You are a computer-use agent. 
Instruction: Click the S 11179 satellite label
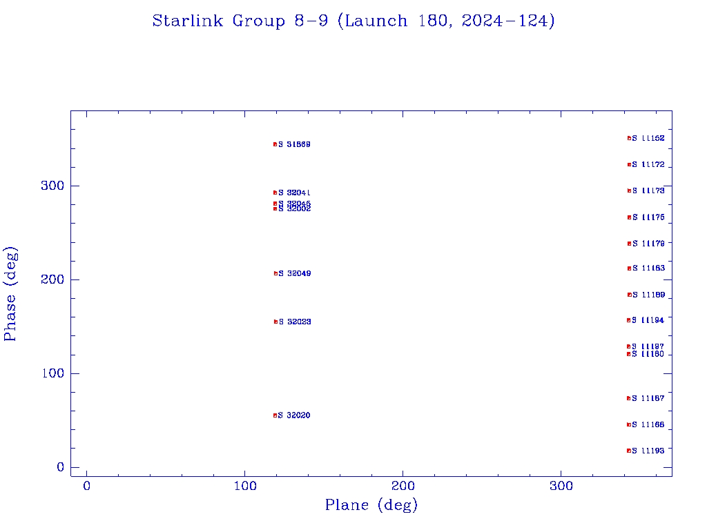[648, 244]
